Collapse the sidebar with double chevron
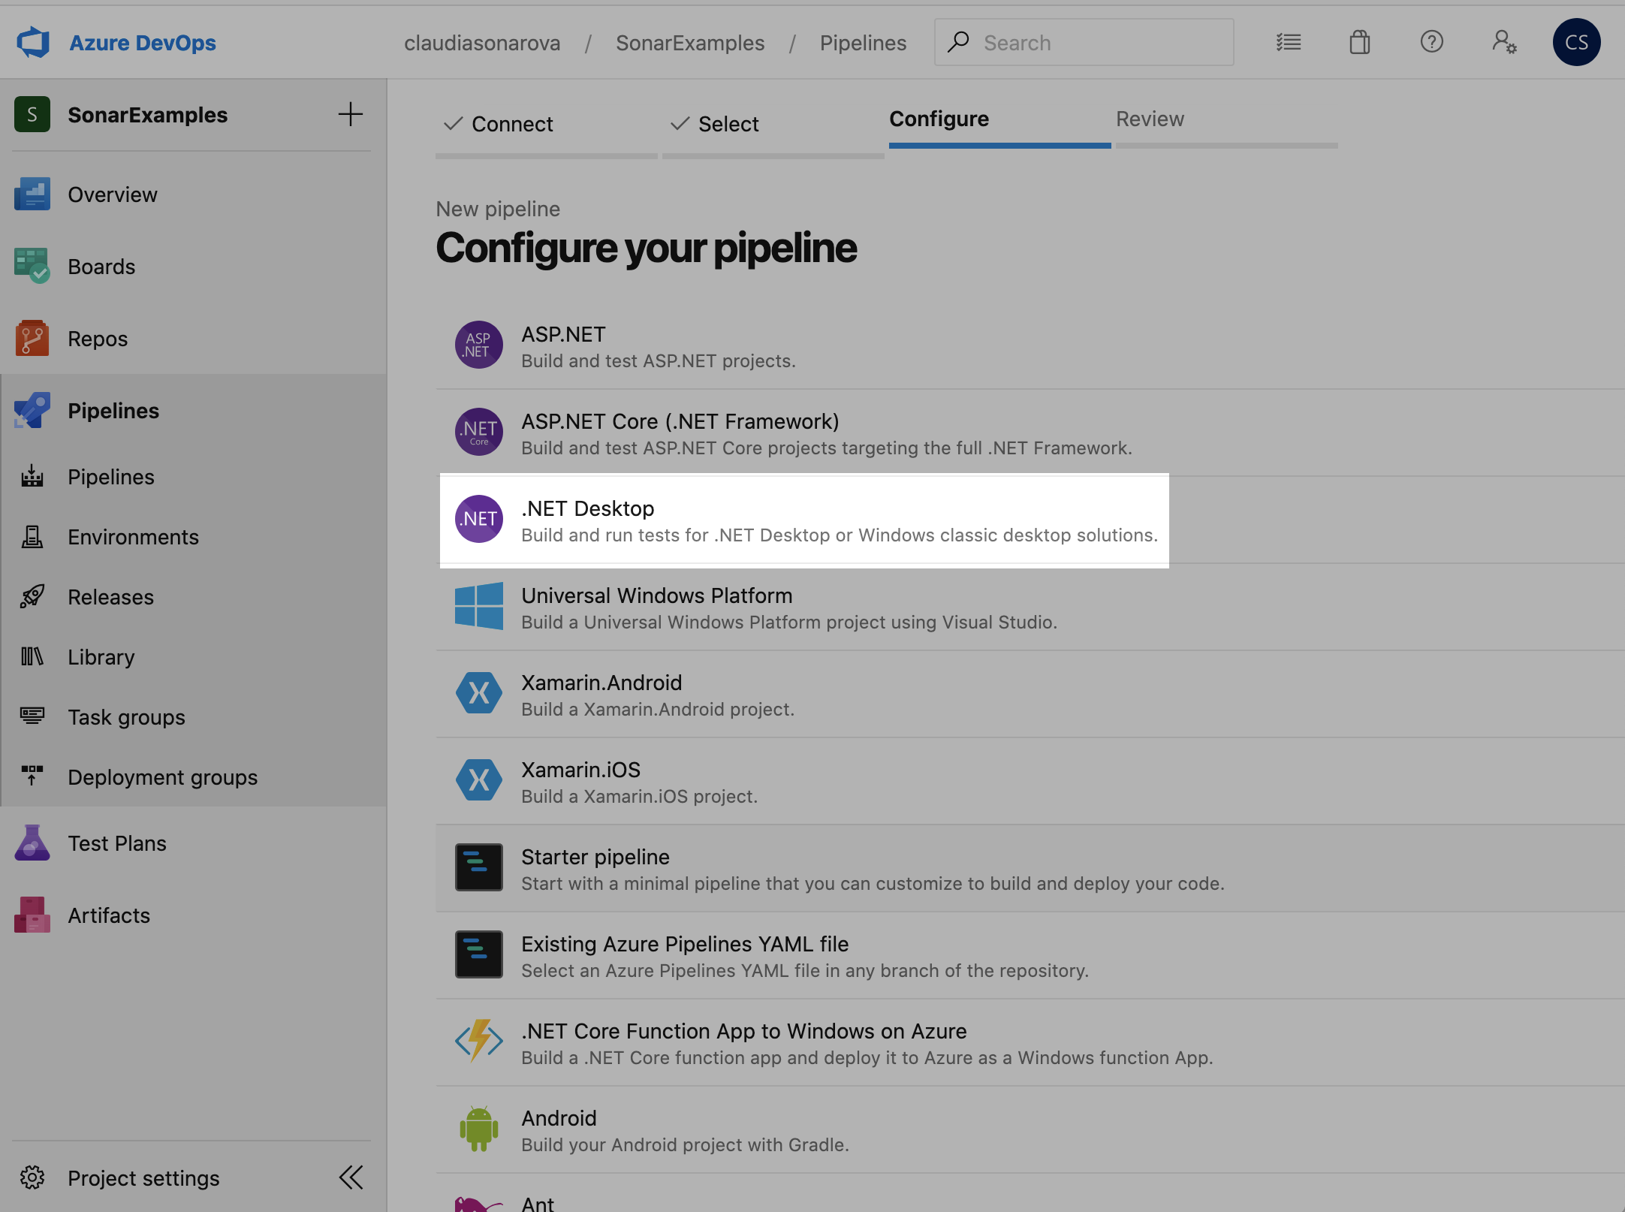Viewport: 1625px width, 1212px height. 351,1177
